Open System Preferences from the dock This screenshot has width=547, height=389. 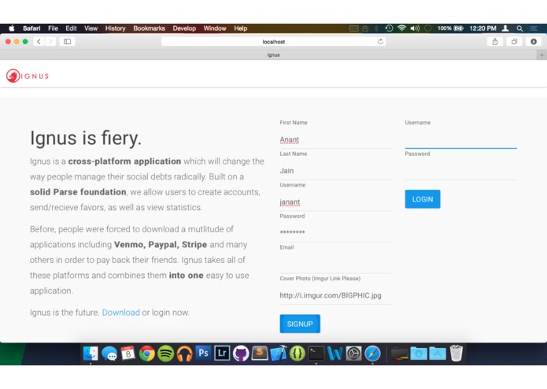point(353,354)
